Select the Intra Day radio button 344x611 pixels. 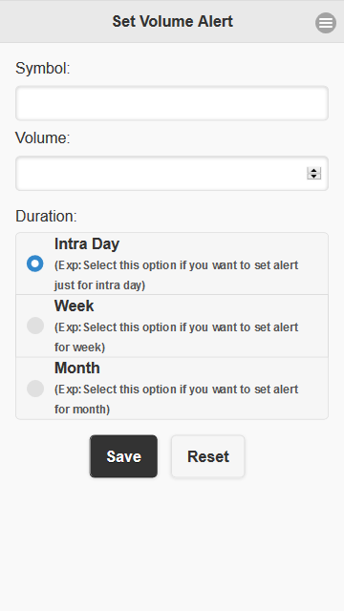[35, 263]
